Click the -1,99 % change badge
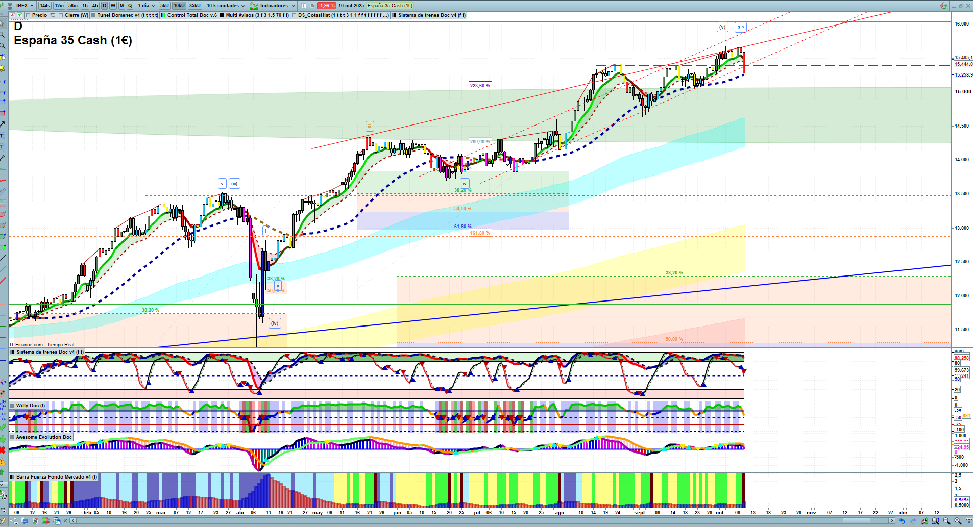The width and height of the screenshot is (973, 527). pyautogui.click(x=327, y=6)
